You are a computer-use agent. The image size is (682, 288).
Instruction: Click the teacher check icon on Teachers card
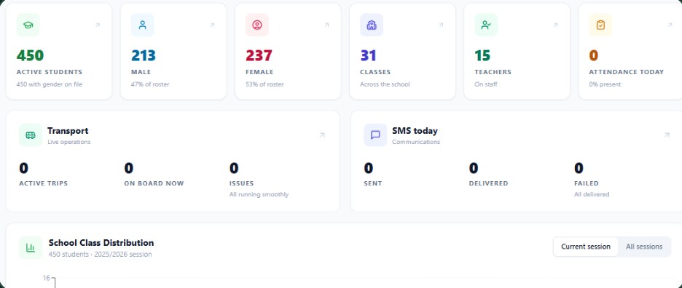486,25
